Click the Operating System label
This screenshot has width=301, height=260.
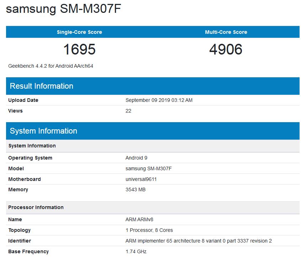30,158
